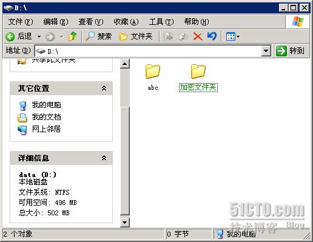The image size is (313, 242).
Task: Click the 'data (D:)' details title
Action: point(38,175)
